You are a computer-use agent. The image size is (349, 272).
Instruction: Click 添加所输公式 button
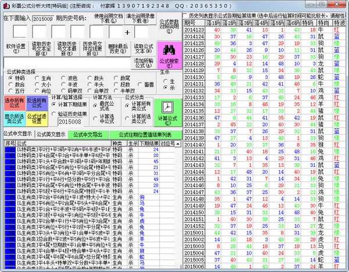pos(143,63)
